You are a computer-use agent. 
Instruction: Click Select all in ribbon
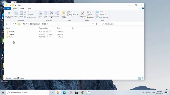point(100,12)
